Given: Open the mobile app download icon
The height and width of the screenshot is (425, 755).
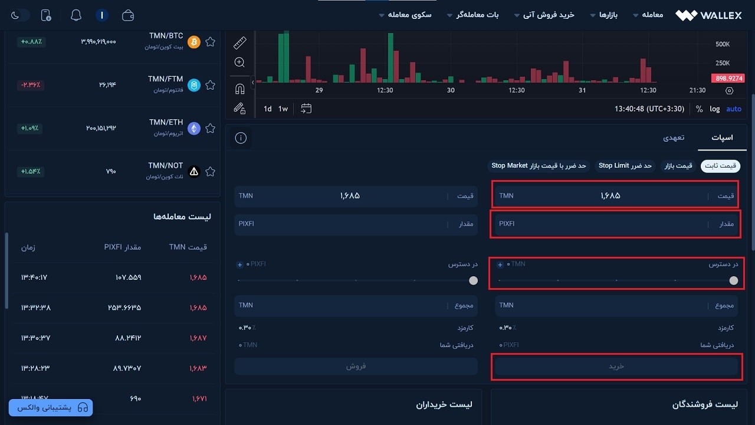Looking at the screenshot, I should (x=46, y=15).
